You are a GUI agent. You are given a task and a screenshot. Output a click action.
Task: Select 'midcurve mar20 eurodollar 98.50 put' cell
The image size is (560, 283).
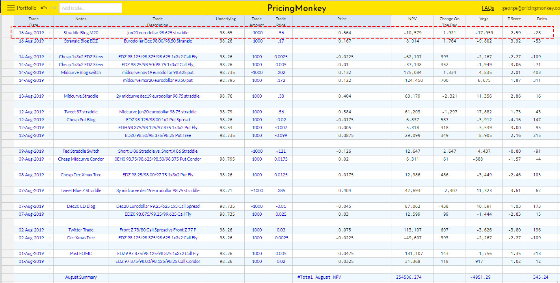pos(158,80)
